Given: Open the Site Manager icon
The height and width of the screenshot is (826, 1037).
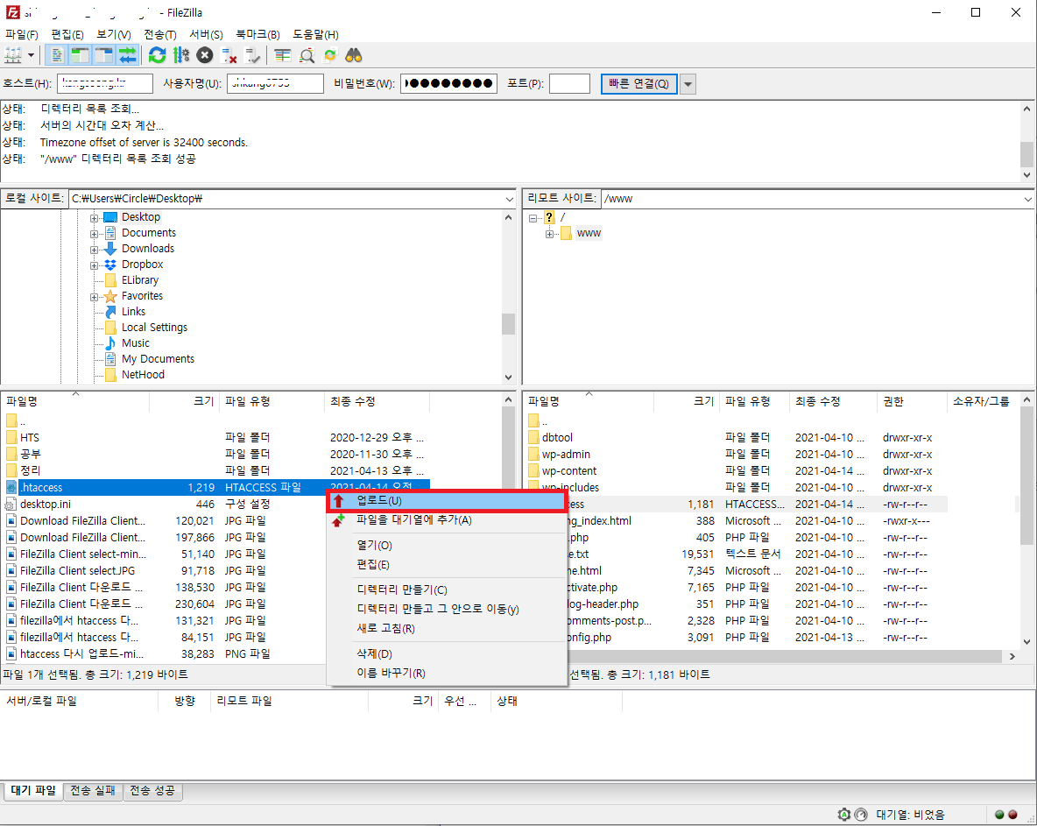Looking at the screenshot, I should pos(13,55).
